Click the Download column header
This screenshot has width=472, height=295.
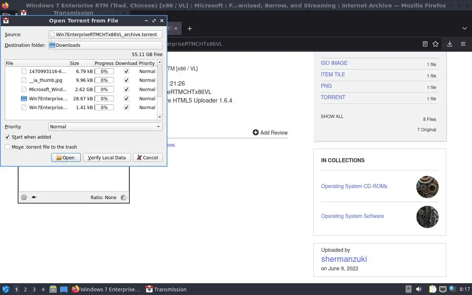(126, 63)
